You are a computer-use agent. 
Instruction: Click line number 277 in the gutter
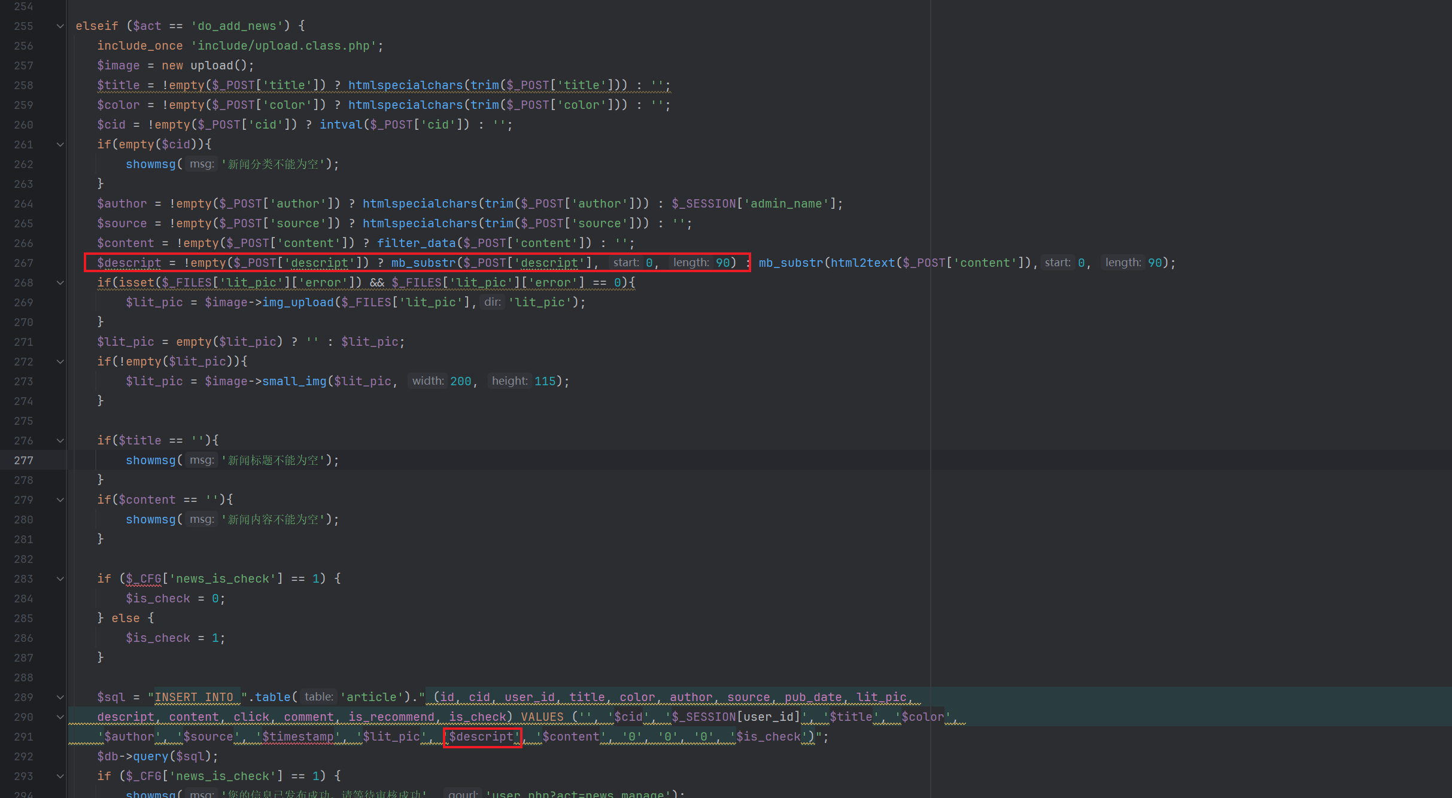[23, 460]
